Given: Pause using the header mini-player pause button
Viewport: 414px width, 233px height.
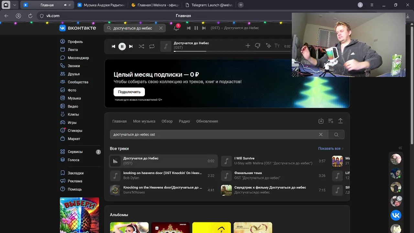Looking at the screenshot, I should 196,28.
